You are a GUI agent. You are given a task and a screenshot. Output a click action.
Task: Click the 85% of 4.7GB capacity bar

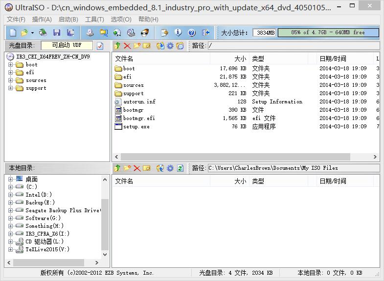[x=328, y=33]
